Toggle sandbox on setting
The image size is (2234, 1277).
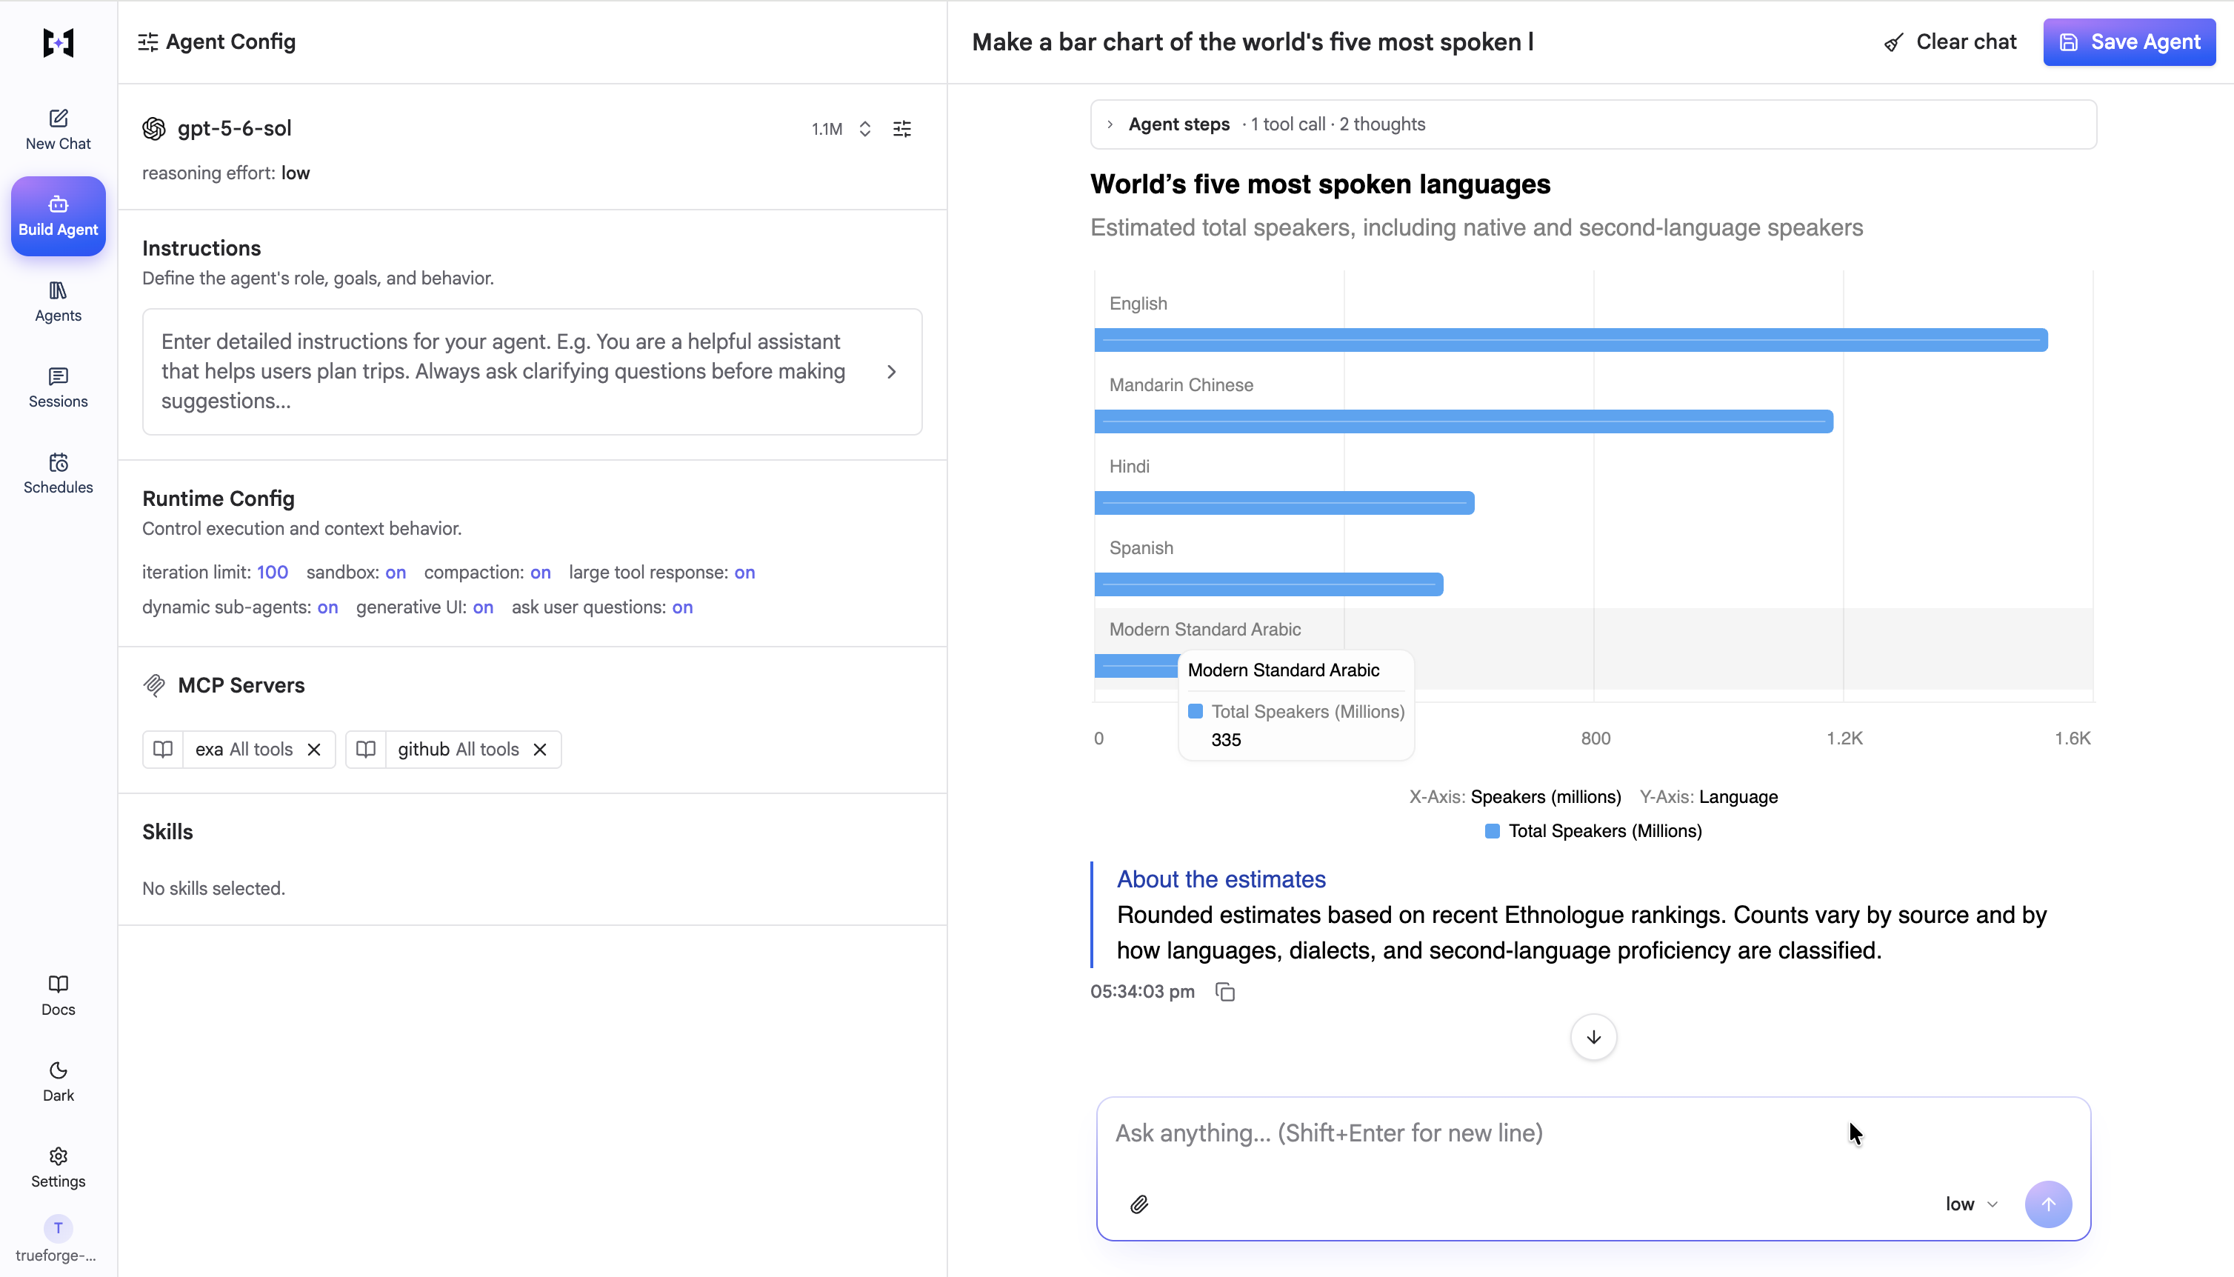[396, 572]
